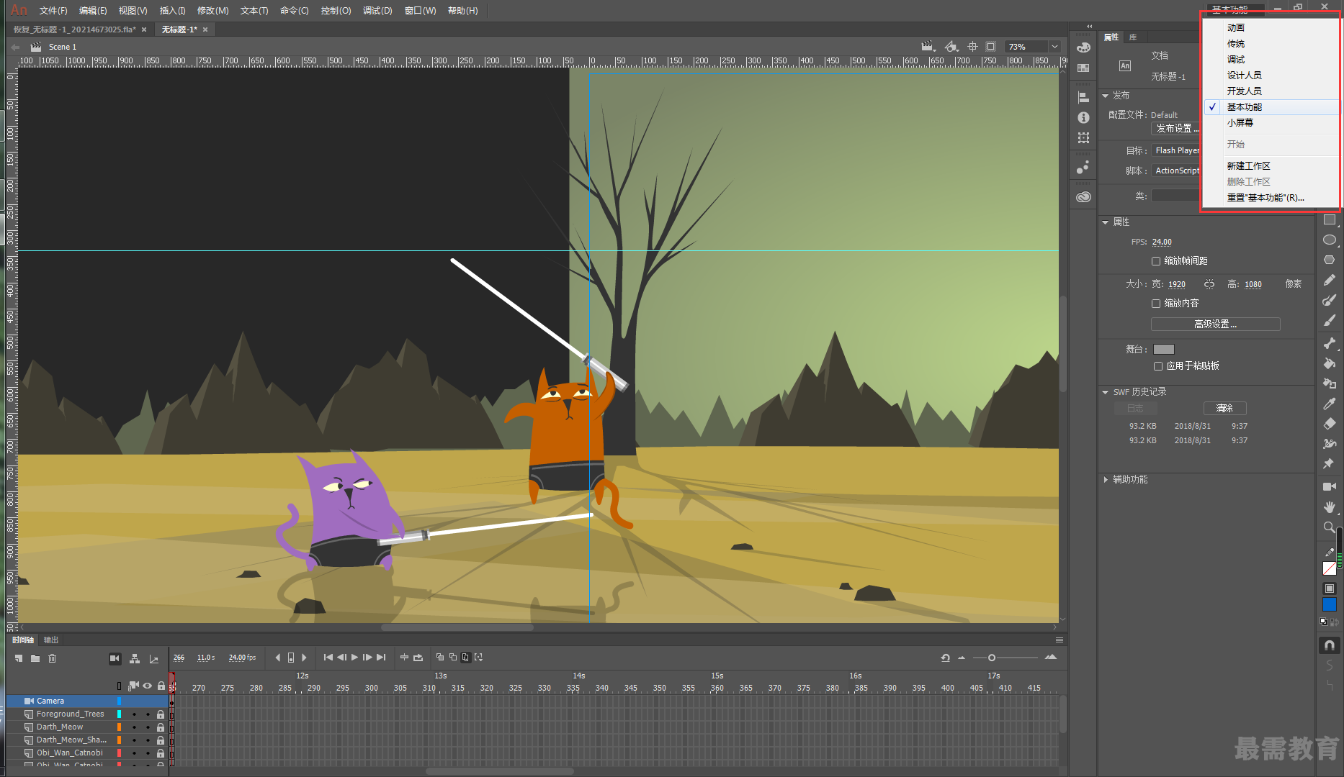The image size is (1344, 777).
Task: Unlock the Foreground_Trees layer
Action: point(161,714)
